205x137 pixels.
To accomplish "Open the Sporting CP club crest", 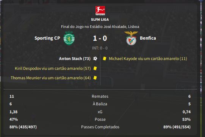I will (x=69, y=38).
